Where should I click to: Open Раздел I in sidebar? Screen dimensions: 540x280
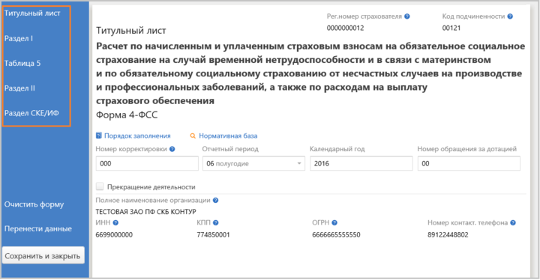19,38
